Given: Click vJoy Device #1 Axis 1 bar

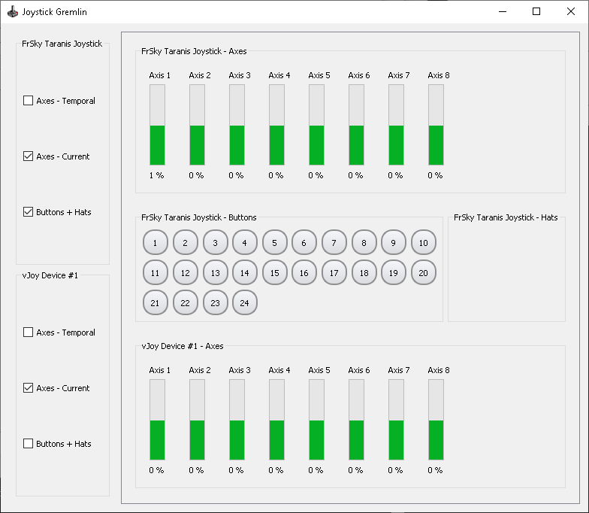Looking at the screenshot, I should coord(158,420).
